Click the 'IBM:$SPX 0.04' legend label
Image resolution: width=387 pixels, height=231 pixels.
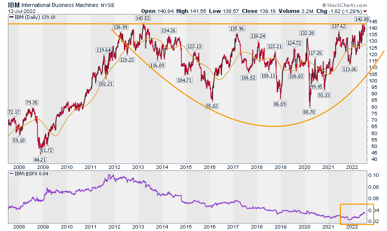click(29, 174)
